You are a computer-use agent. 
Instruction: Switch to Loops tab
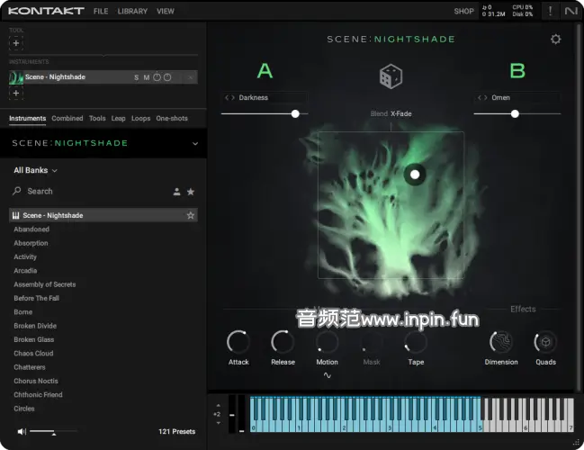coord(140,119)
